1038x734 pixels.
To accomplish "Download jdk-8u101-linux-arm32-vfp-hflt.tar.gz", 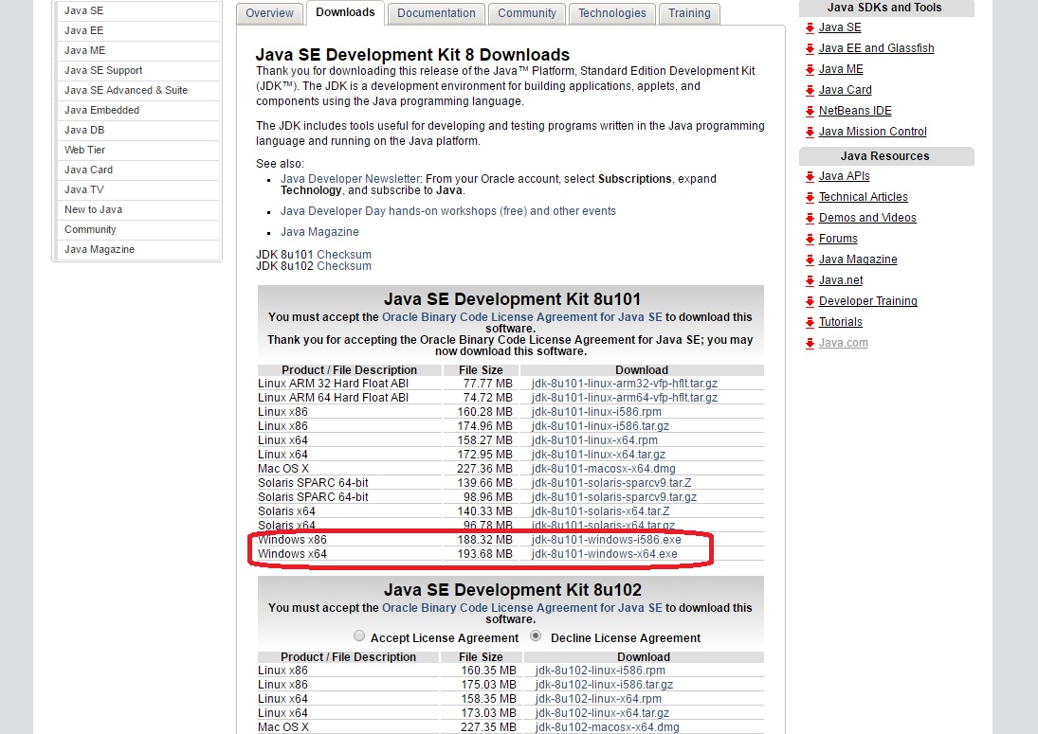I will coord(625,384).
